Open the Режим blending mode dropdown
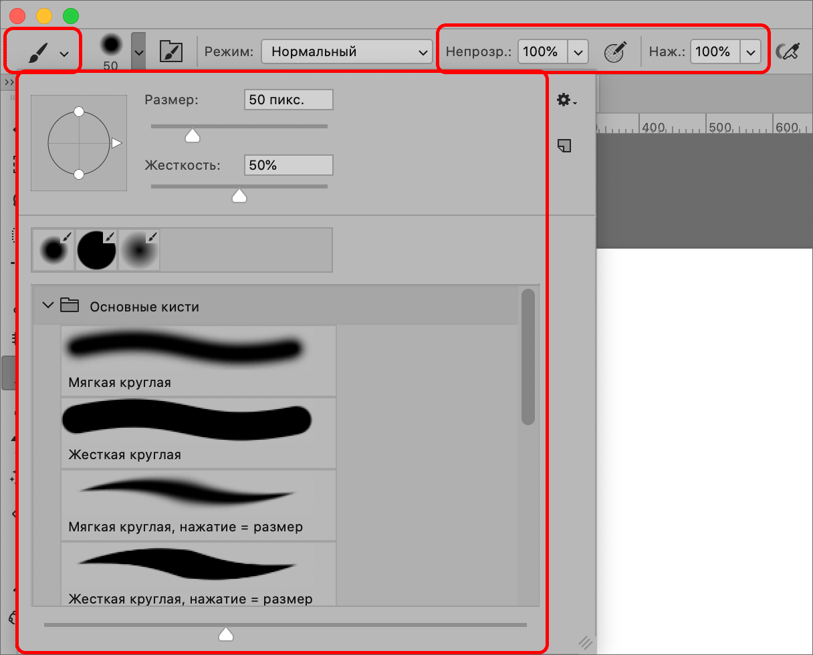Image resolution: width=813 pixels, height=655 pixels. (x=346, y=51)
